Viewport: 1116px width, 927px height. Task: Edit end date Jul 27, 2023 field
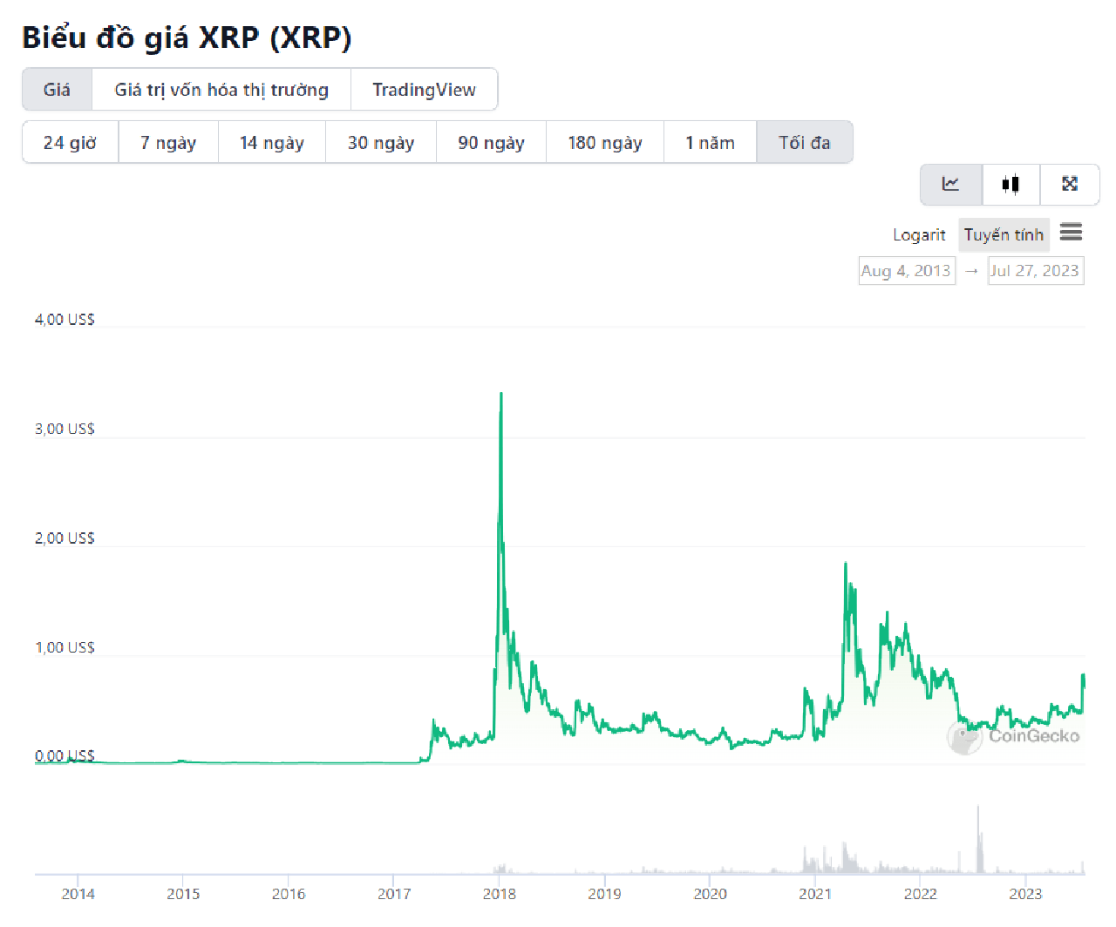1036,271
